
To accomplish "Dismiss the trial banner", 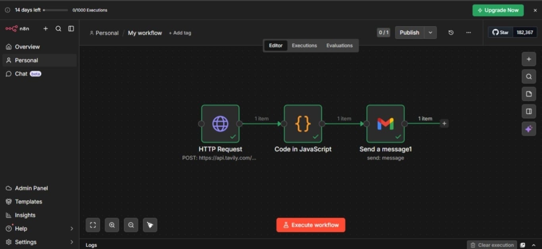I will (535, 10).
